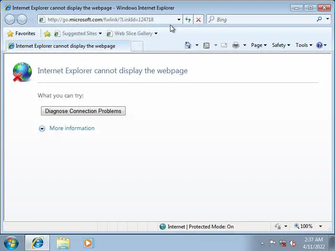Expand the Home button dropdown arrow
The width and height of the screenshot is (335, 251).
click(x=197, y=45)
